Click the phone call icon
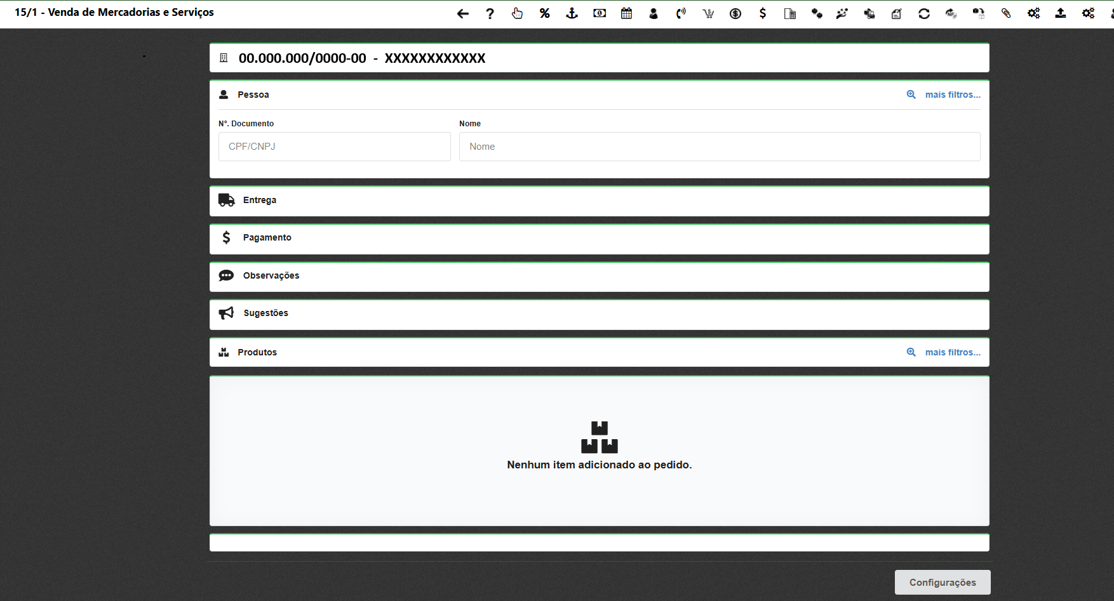Image resolution: width=1114 pixels, height=601 pixels. pyautogui.click(x=681, y=13)
